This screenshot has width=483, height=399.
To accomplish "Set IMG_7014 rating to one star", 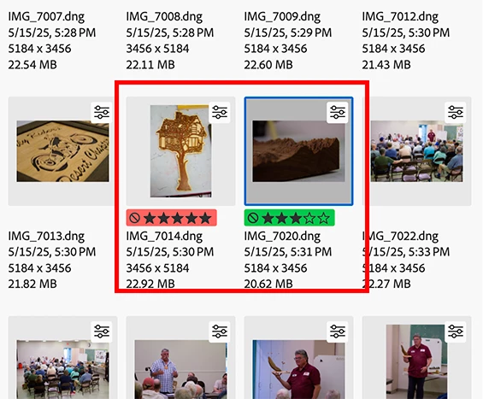I will click(x=150, y=218).
